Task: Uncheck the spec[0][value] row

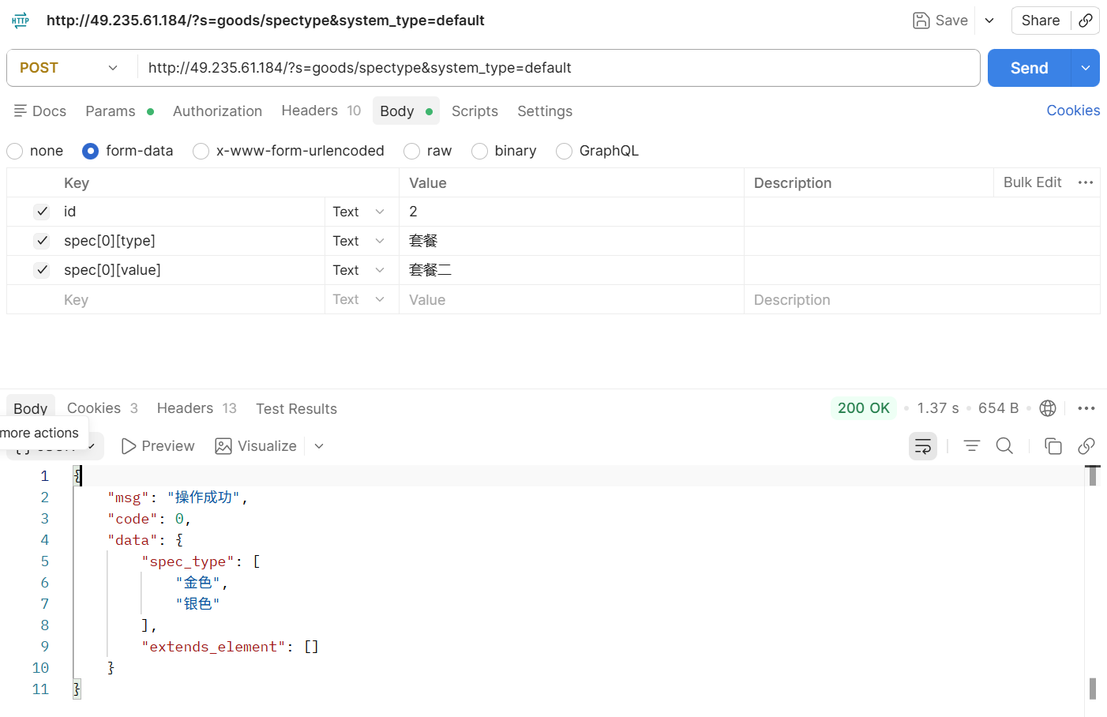Action: [x=42, y=270]
